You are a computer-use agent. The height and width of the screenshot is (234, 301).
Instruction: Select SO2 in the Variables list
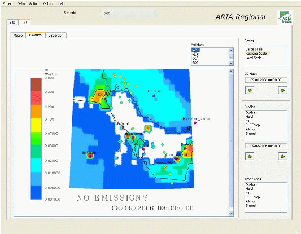[195, 63]
